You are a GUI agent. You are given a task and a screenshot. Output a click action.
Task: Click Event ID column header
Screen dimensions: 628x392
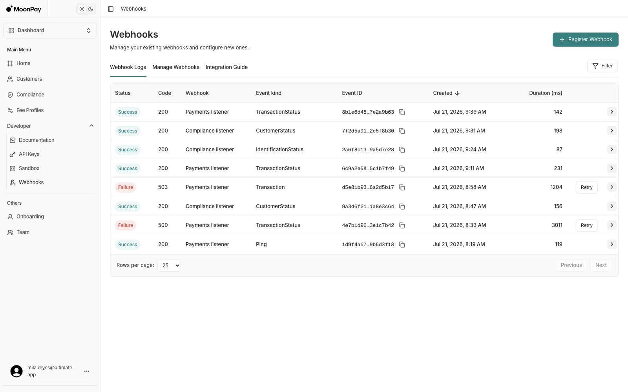[x=352, y=93]
